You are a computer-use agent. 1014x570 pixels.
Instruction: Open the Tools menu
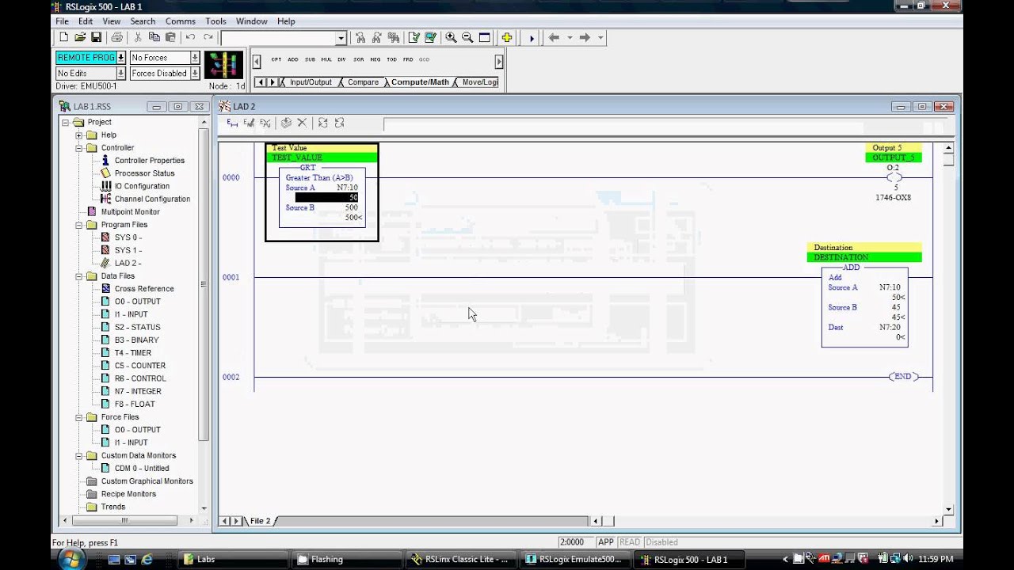[215, 21]
